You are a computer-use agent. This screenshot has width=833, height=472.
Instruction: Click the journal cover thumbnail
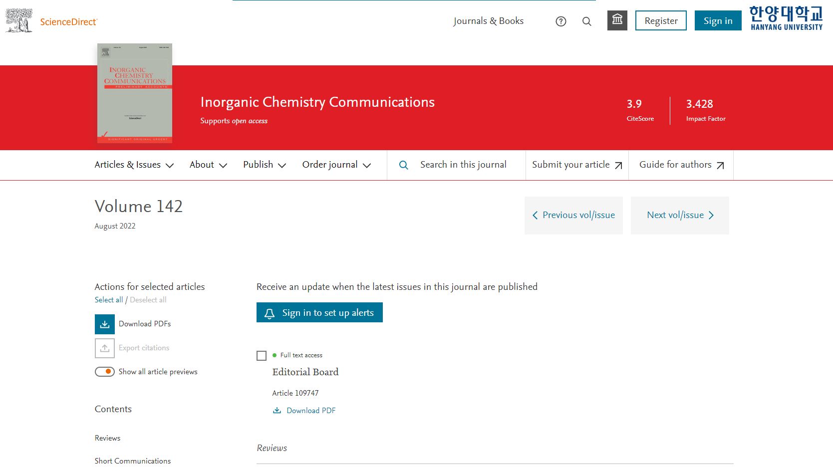(135, 93)
